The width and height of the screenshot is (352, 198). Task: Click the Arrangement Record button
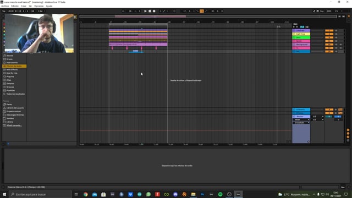pos(154,11)
